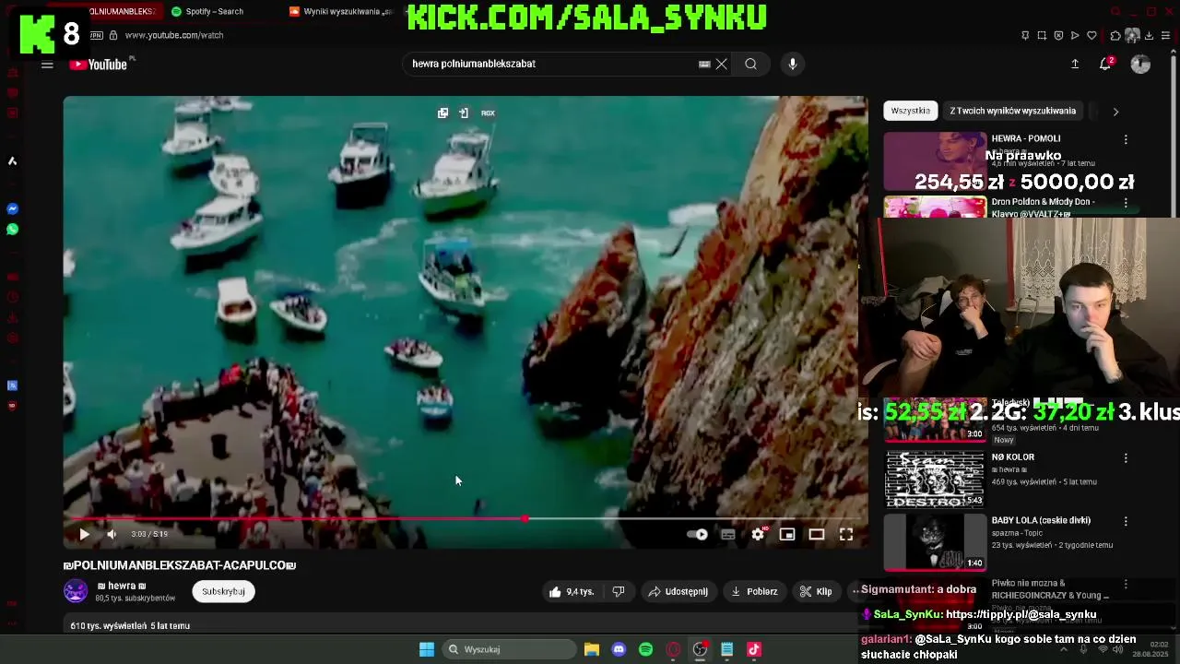Screen dimensions: 1180x664
Task: Open the hewra channel avatar
Action: [76, 591]
